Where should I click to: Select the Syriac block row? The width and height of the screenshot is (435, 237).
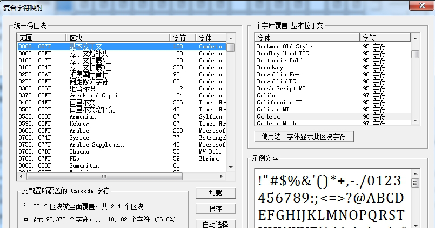(x=122, y=137)
